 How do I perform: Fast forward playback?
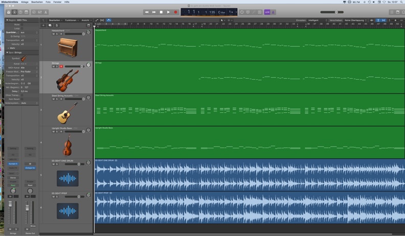pos(154,12)
